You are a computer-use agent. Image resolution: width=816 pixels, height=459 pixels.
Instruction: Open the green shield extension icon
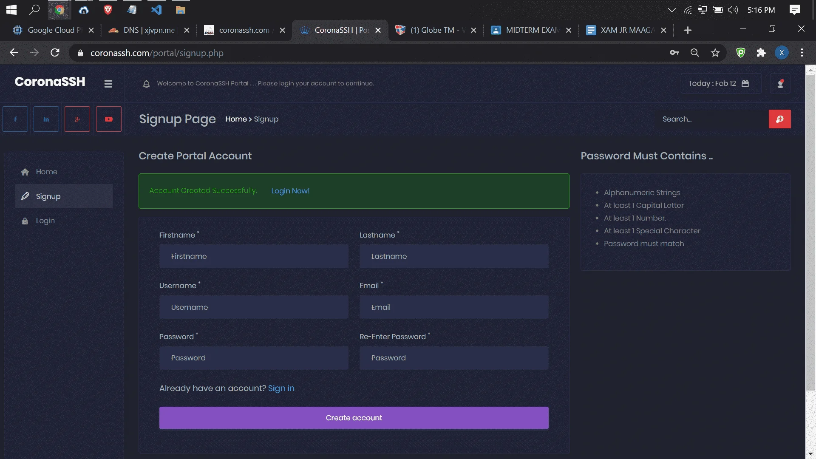pos(741,53)
